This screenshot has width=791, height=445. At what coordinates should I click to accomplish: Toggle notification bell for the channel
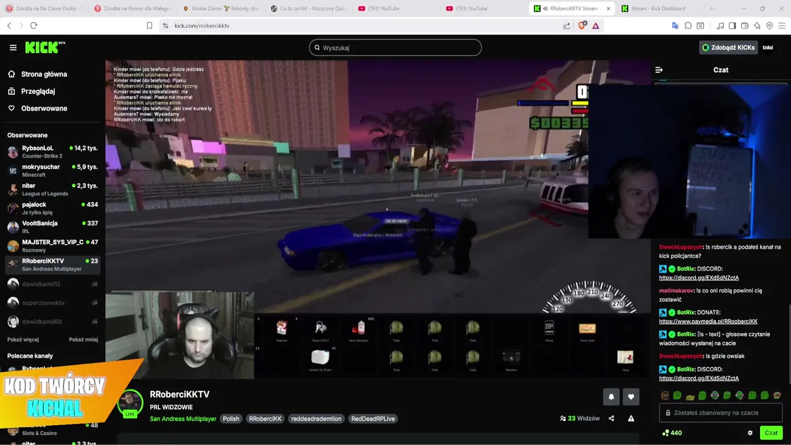(x=611, y=397)
